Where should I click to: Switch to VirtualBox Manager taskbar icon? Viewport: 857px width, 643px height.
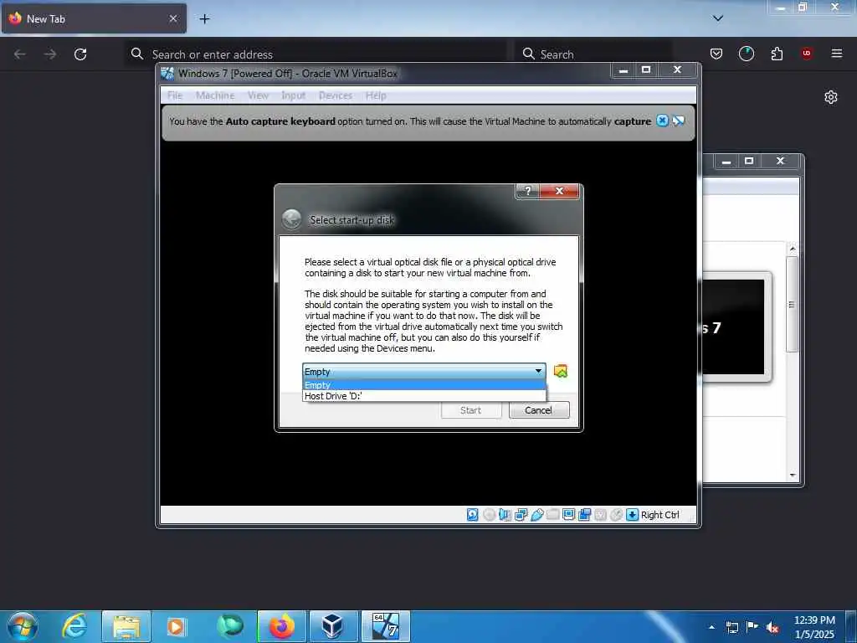click(332, 626)
